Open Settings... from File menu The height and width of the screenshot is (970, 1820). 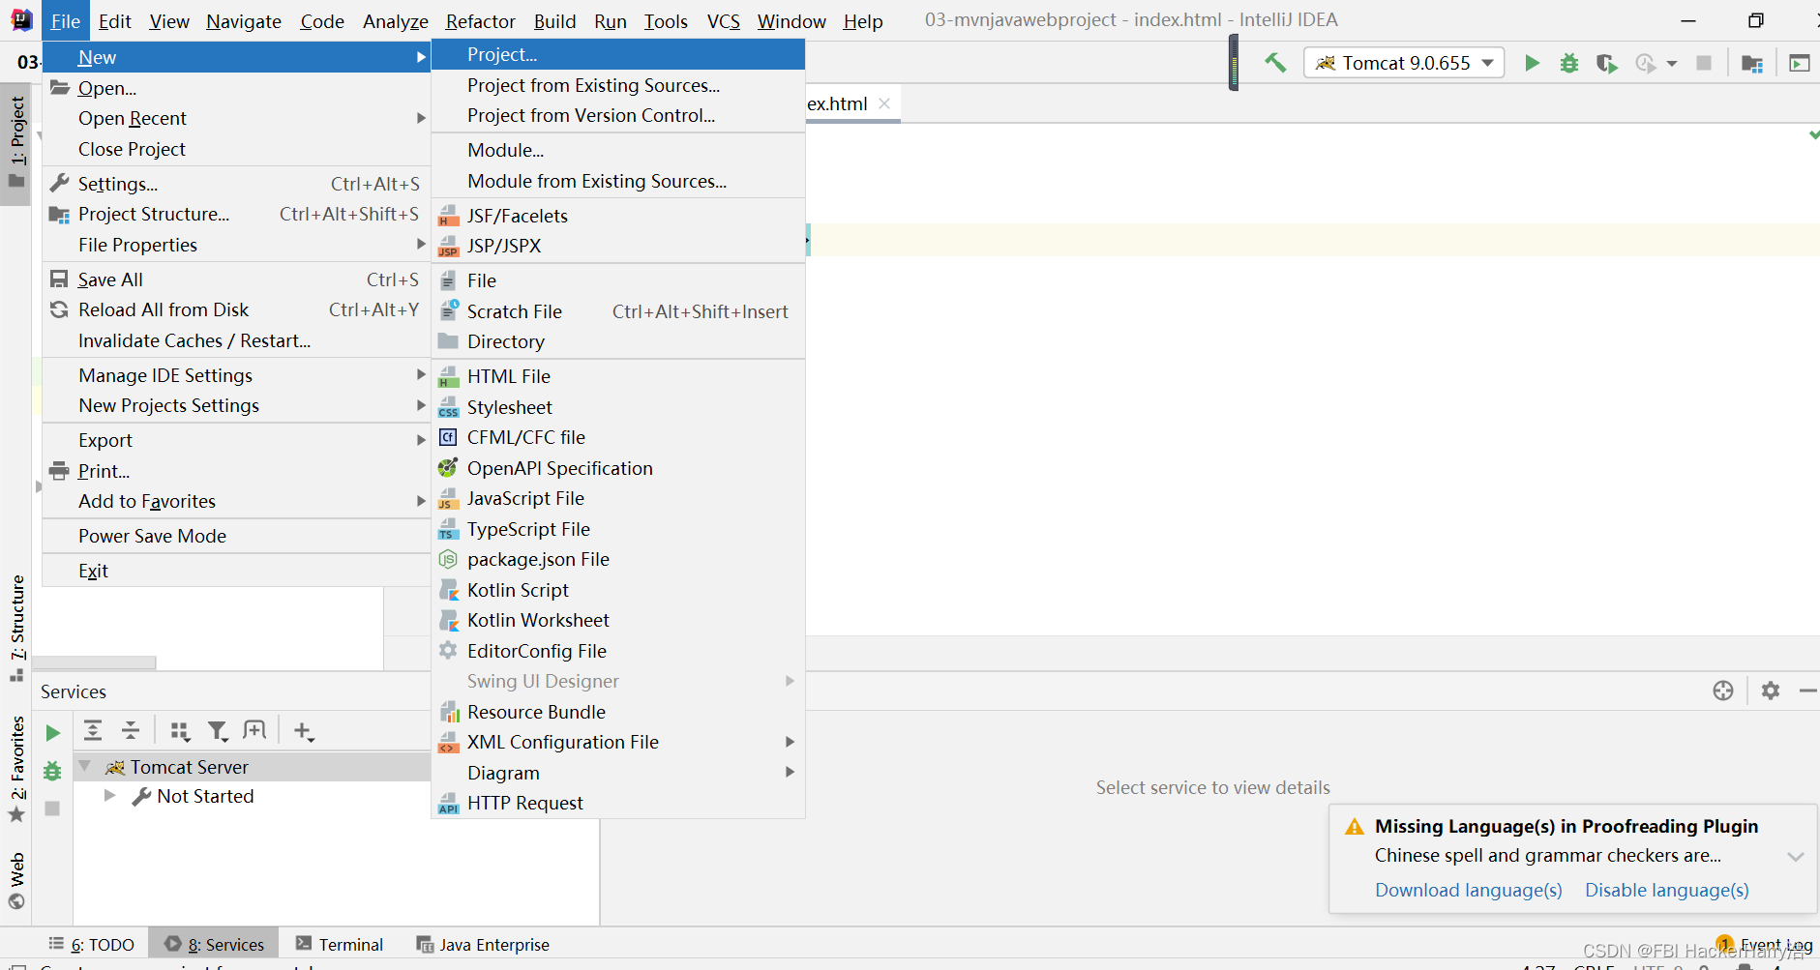(x=236, y=184)
